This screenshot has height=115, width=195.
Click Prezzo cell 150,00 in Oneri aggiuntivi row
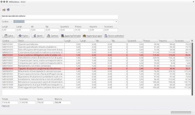point(151,88)
